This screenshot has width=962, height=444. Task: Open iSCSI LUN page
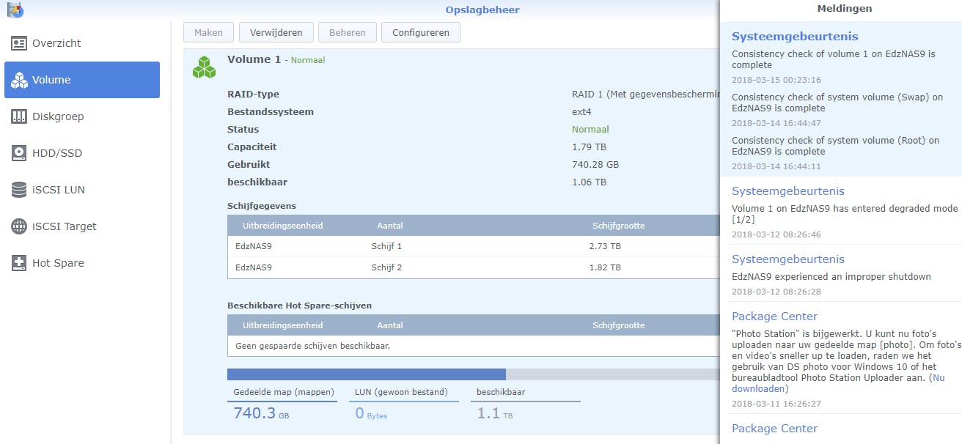click(82, 190)
